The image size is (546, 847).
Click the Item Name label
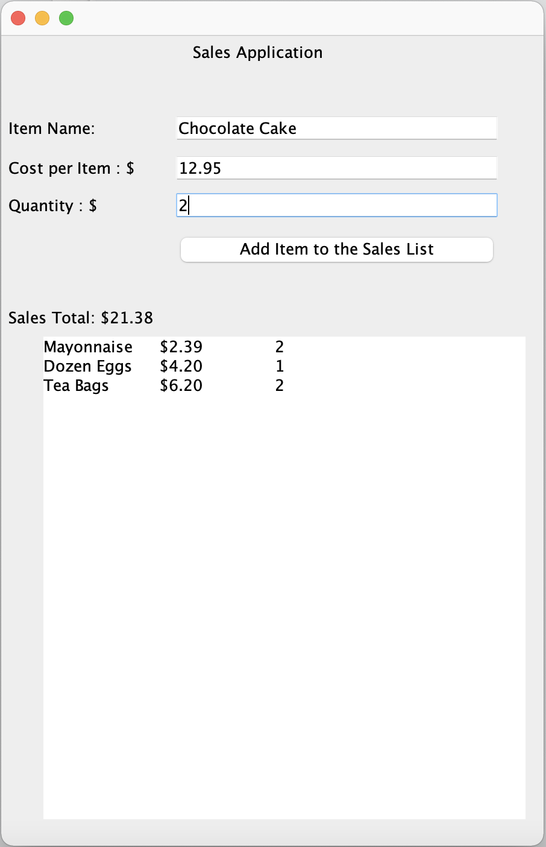click(x=52, y=128)
